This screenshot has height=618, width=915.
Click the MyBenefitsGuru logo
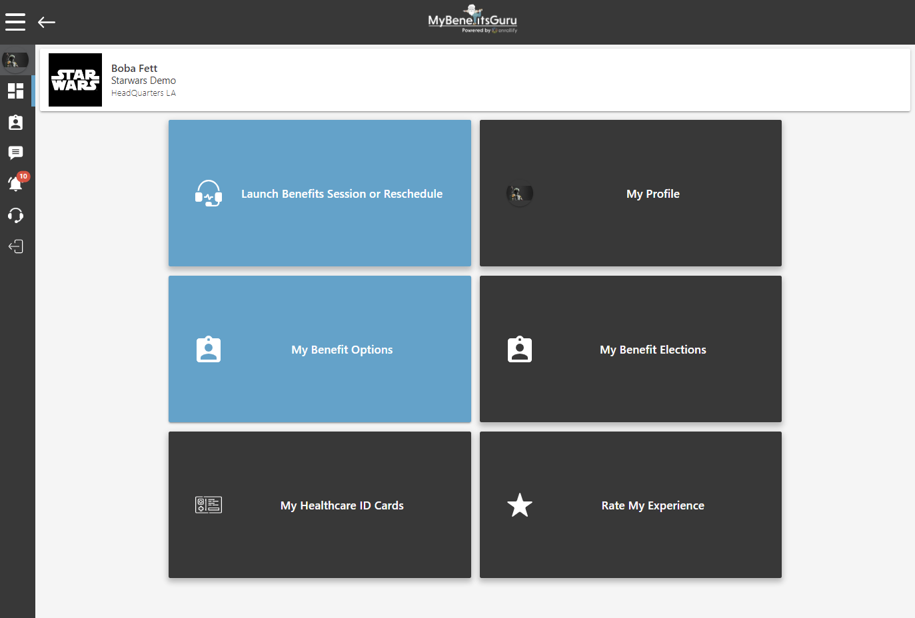tap(472, 19)
